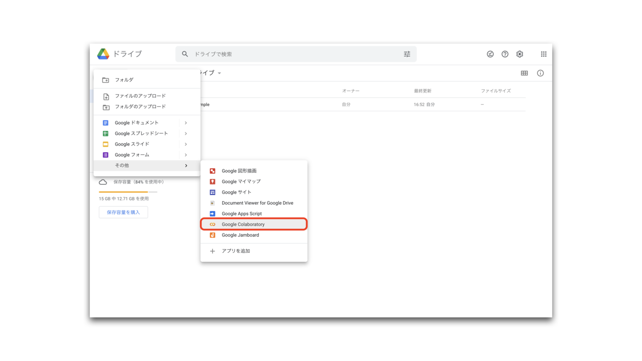Switch to grid layout view icon
The image size is (642, 361).
coord(524,73)
